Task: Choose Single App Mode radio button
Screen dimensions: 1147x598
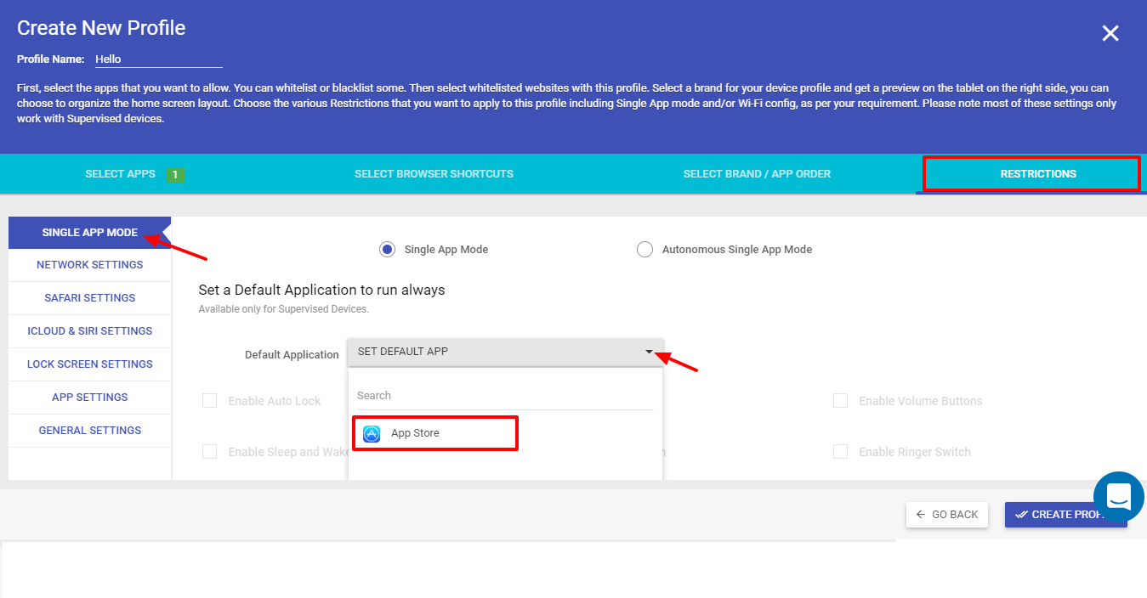Action: [387, 250]
